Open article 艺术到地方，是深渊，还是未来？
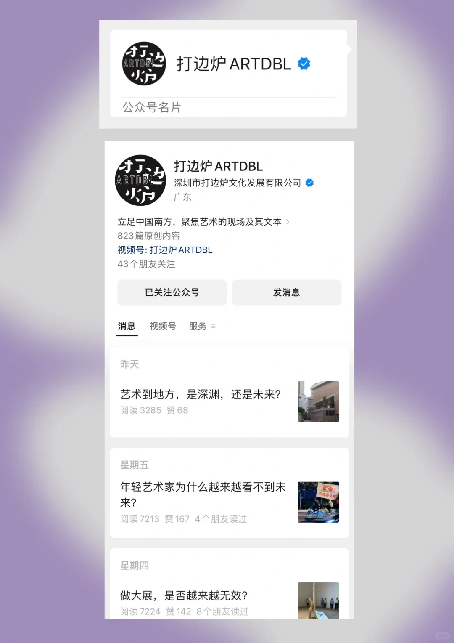454x643 pixels. [x=201, y=394]
